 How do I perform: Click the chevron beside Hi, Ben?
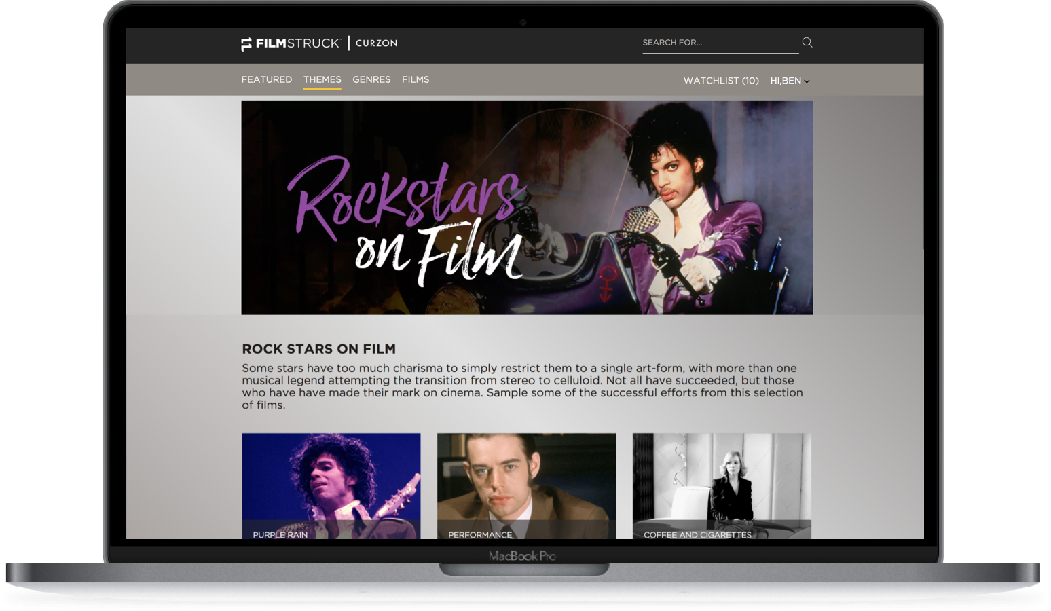pyautogui.click(x=807, y=81)
